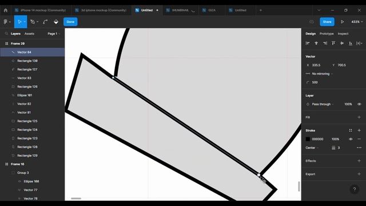Image resolution: width=366 pixels, height=206 pixels.
Task: Open the Assets panel tab
Action: tap(29, 34)
